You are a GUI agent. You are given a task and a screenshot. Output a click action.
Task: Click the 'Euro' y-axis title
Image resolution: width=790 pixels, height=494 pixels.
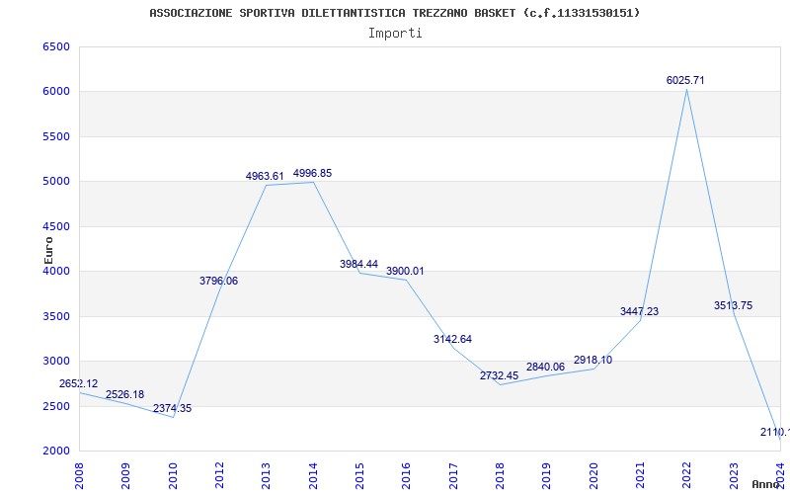click(x=48, y=251)
